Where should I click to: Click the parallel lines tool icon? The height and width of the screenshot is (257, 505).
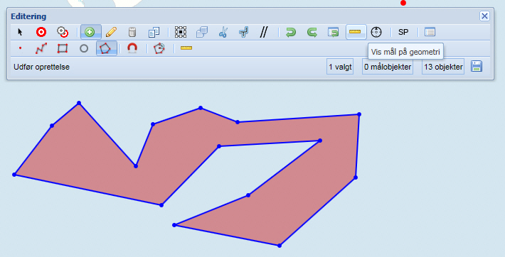264,32
